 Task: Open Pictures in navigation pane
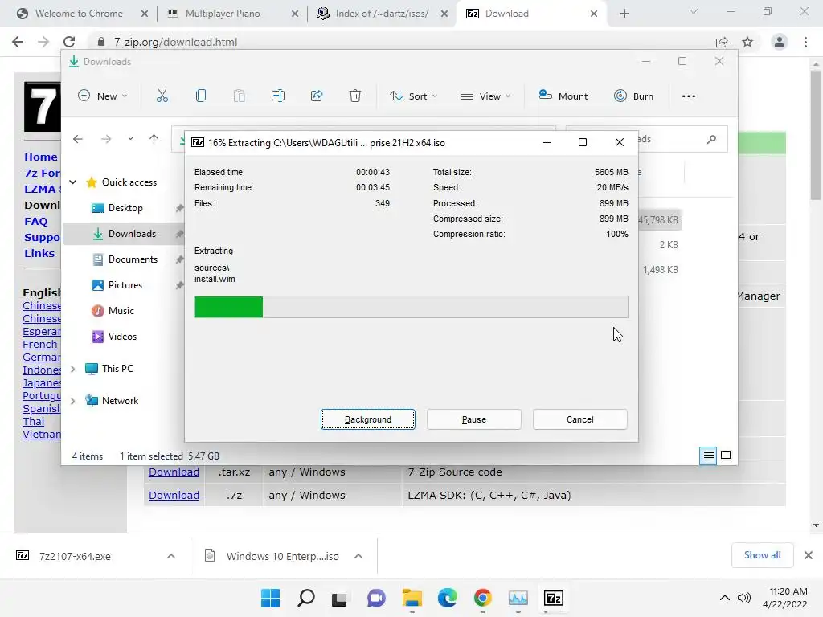[x=125, y=285]
